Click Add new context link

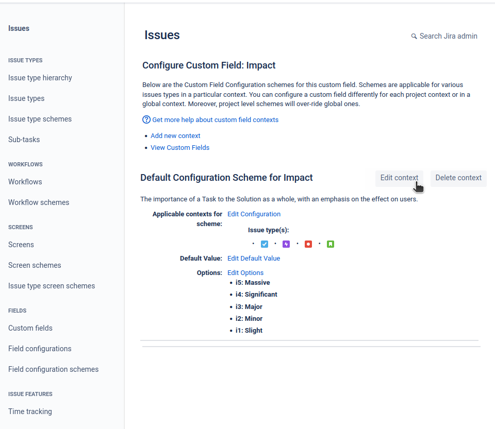(x=175, y=135)
